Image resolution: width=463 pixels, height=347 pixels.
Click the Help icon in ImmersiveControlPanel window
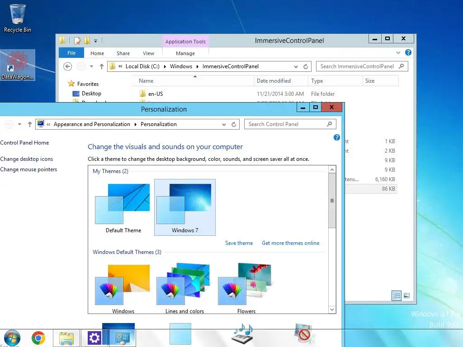click(x=408, y=52)
